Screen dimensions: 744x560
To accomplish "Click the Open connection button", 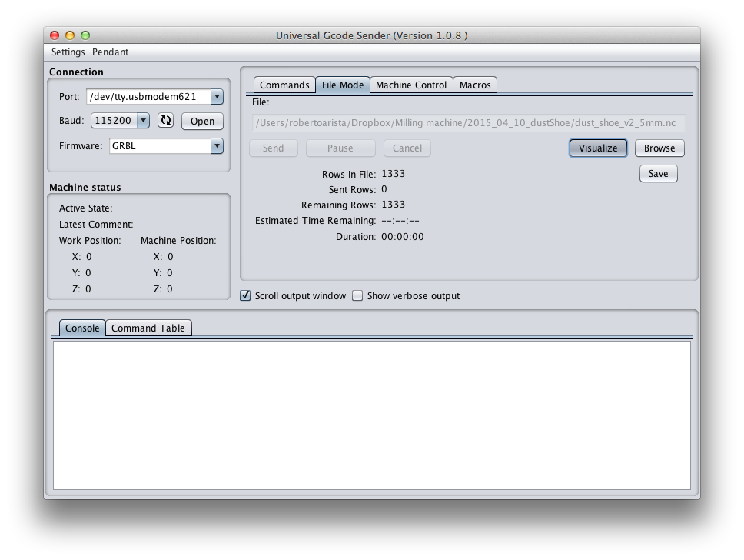I will click(x=203, y=121).
